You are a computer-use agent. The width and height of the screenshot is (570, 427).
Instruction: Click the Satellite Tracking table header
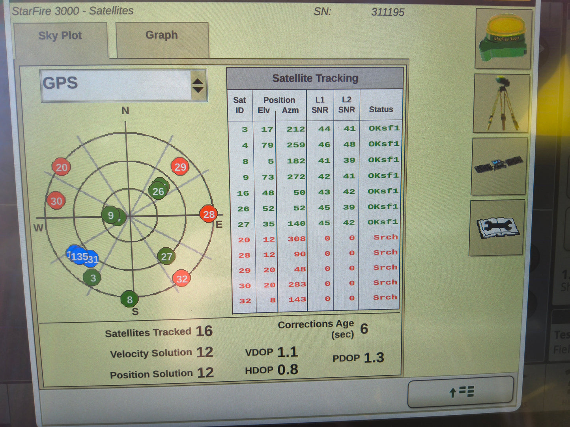[315, 78]
